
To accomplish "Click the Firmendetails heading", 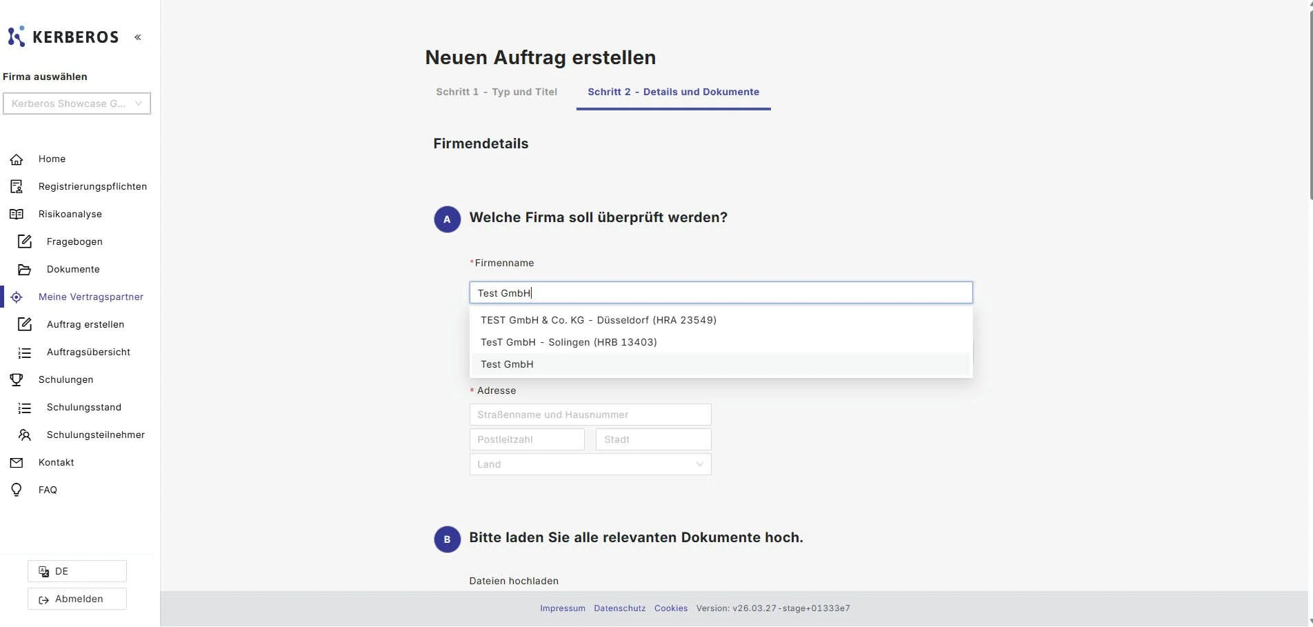I will [481, 143].
